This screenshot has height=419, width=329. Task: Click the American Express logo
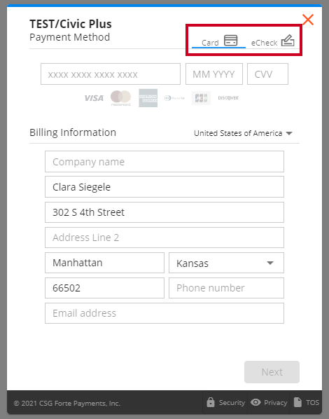(x=148, y=98)
